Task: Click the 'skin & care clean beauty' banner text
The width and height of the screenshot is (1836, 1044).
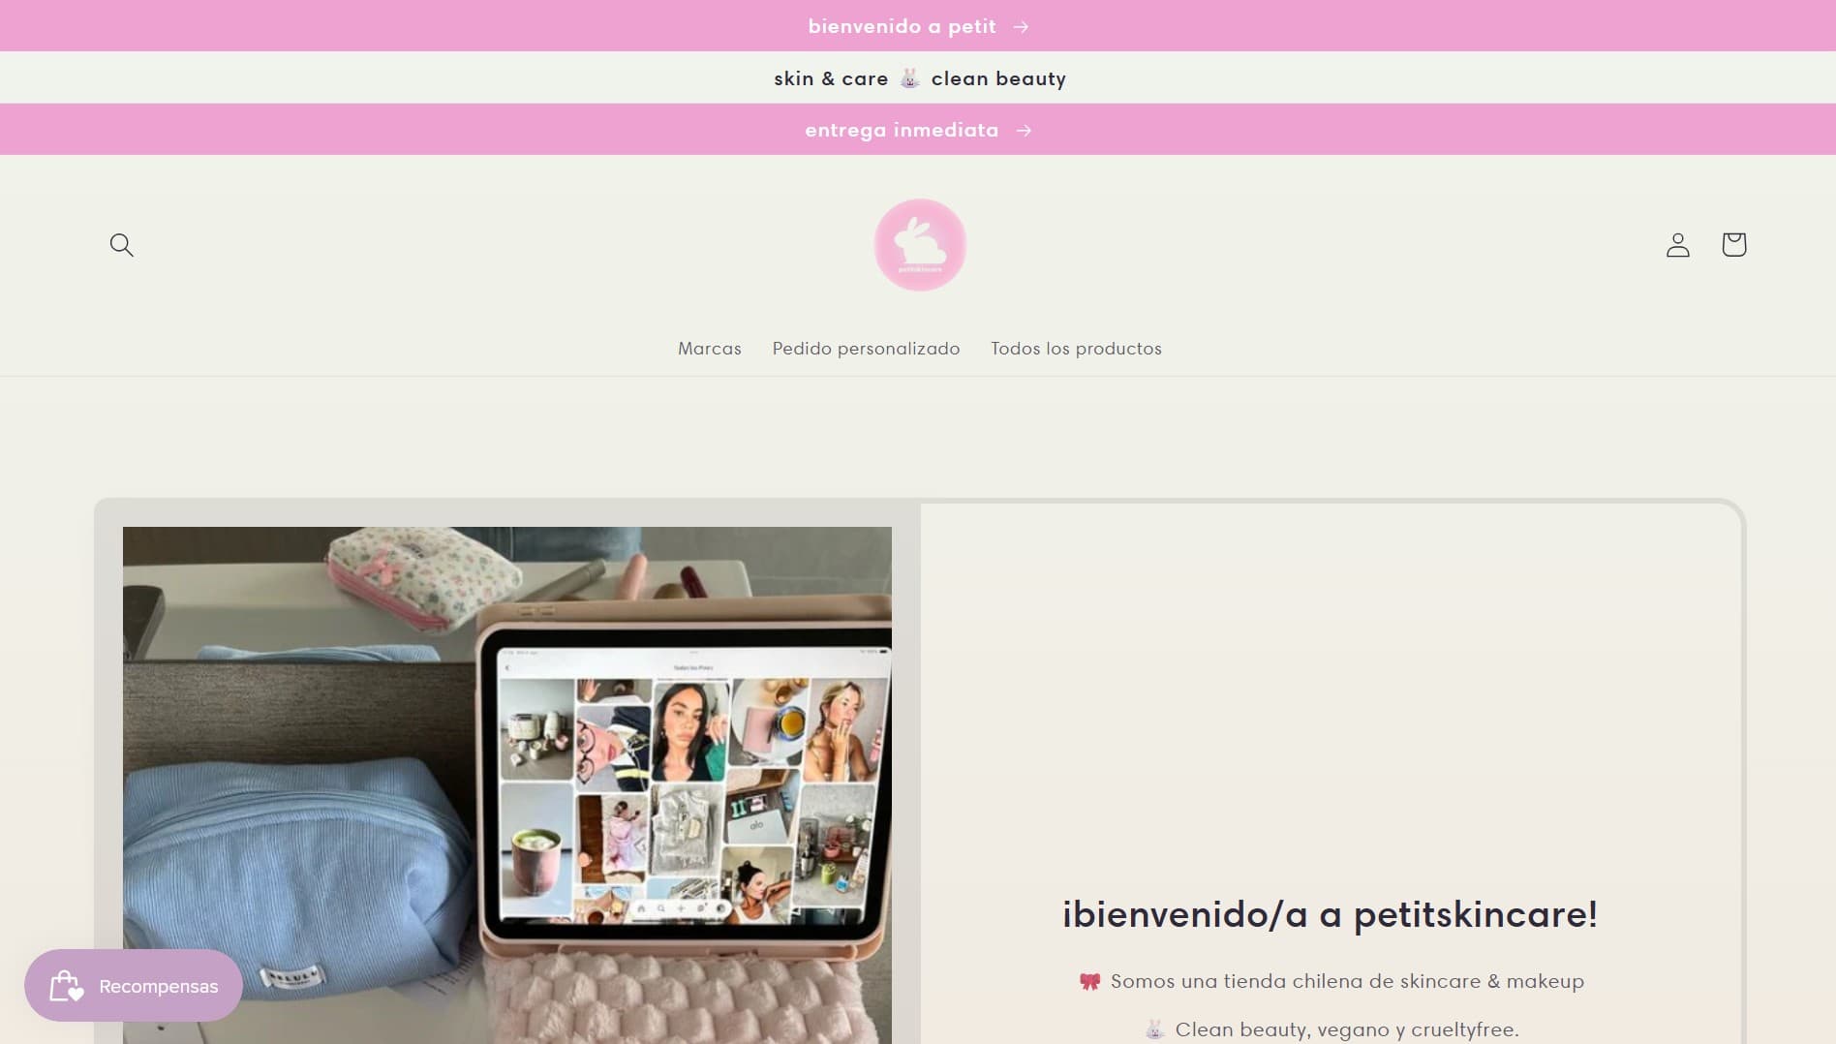Action: coord(919,77)
